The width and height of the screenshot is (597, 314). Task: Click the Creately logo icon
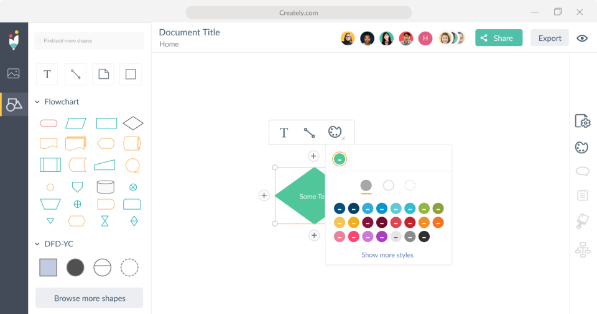(x=14, y=40)
